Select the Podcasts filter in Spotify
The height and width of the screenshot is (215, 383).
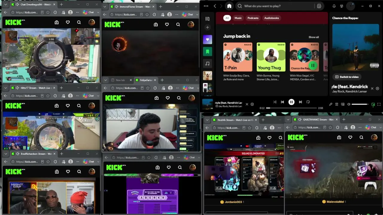click(253, 18)
